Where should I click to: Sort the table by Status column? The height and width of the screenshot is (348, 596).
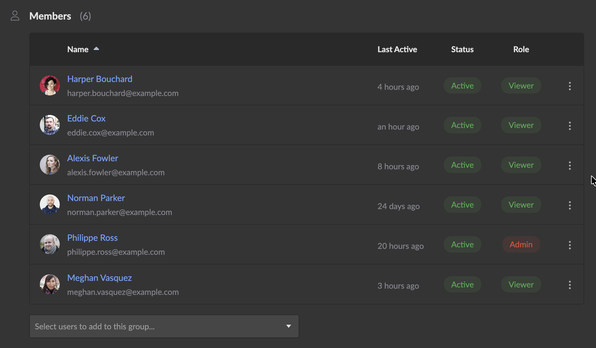tap(462, 49)
